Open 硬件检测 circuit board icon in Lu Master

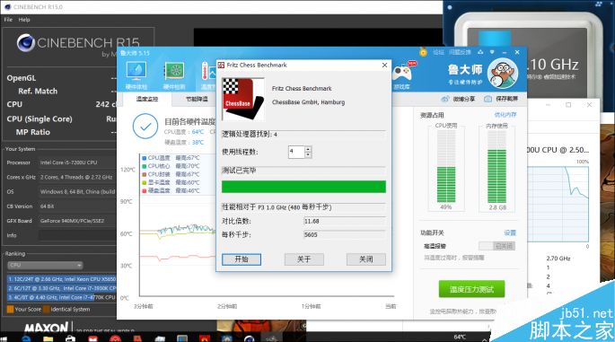tap(174, 72)
